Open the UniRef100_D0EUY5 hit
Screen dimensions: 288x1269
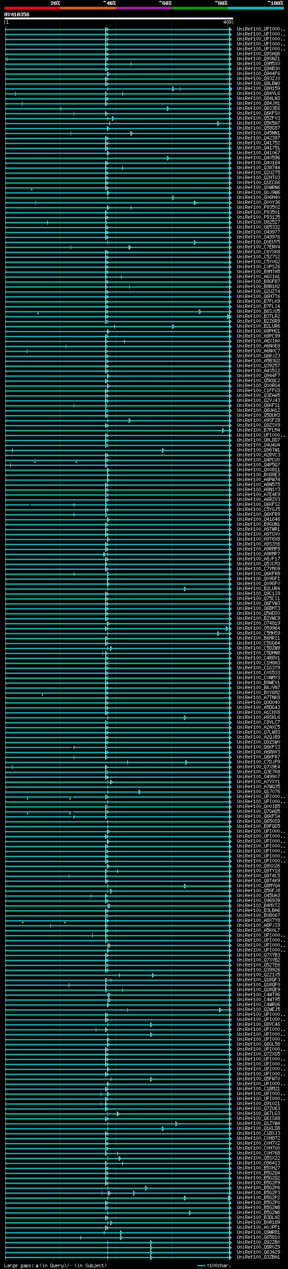click(258, 242)
